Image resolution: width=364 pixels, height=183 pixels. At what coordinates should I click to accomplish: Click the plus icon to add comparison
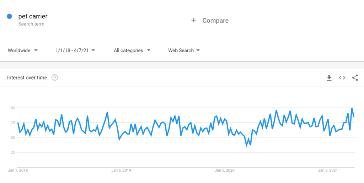(194, 21)
